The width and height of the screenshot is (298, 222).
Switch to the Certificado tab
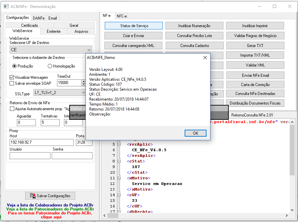point(30,25)
